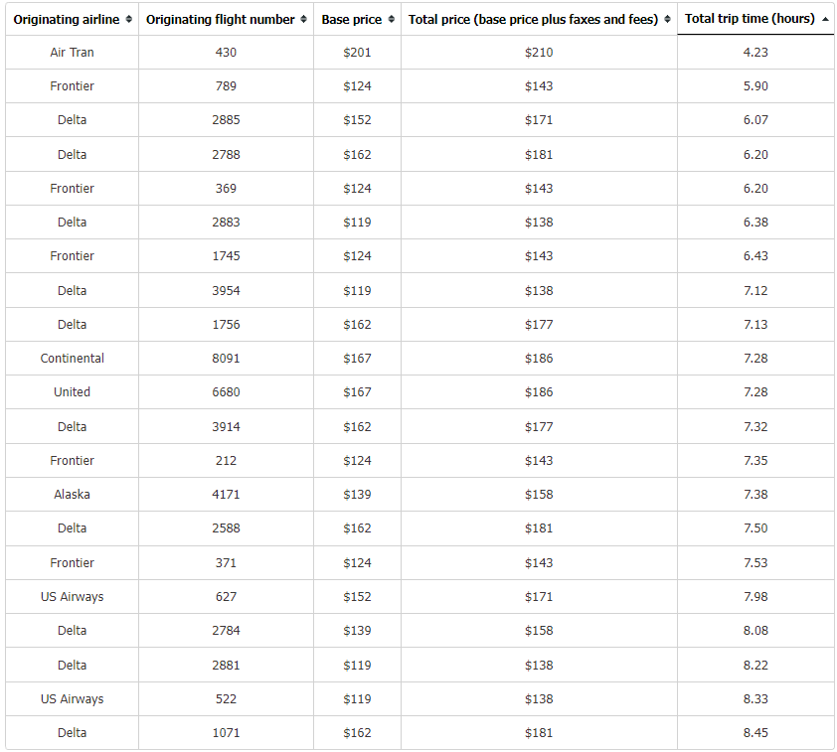The height and width of the screenshot is (752, 837).
Task: Select US Airways flight 627 cell
Action: 226,597
